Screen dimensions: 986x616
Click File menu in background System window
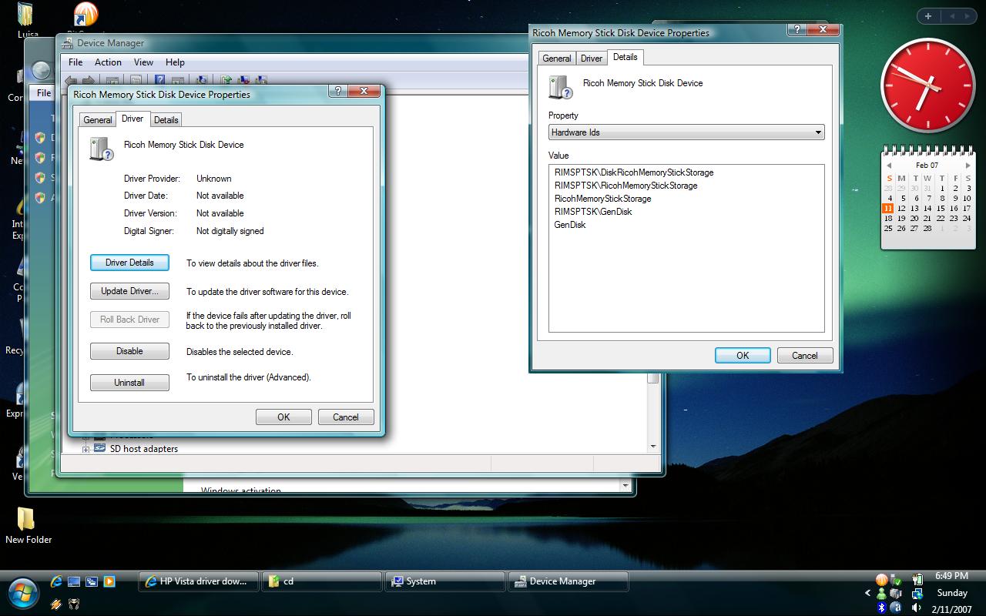44,93
